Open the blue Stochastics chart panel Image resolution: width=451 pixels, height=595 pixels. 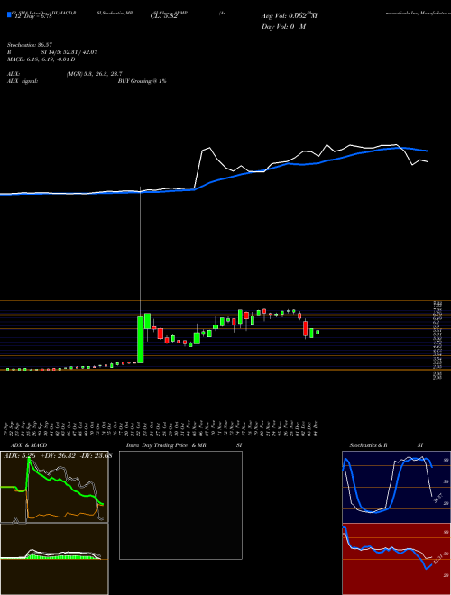pos(396,487)
